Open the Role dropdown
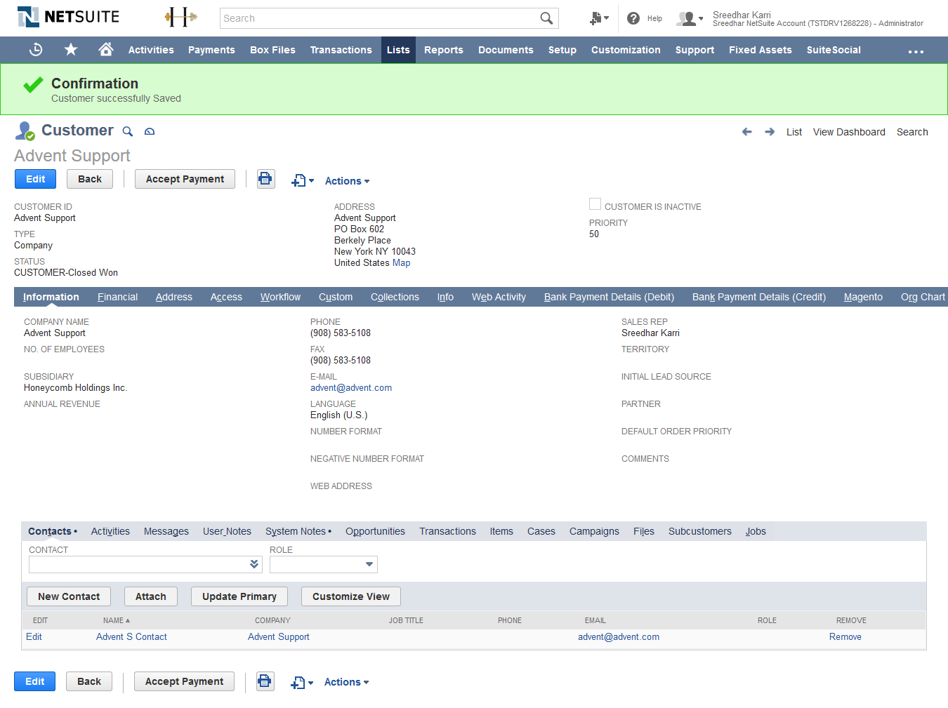 pyautogui.click(x=324, y=564)
